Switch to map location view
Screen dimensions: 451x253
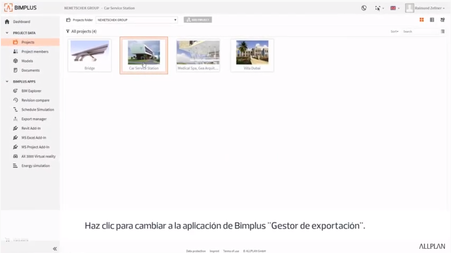442,20
